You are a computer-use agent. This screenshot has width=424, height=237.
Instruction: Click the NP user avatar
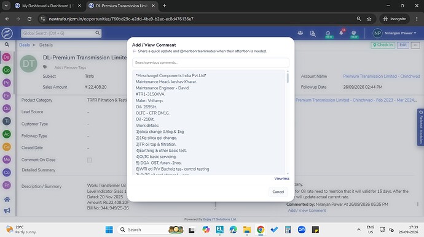coord(377,33)
